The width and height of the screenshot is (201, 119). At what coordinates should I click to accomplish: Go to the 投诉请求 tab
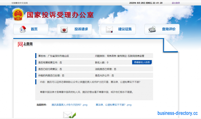pos(81,29)
